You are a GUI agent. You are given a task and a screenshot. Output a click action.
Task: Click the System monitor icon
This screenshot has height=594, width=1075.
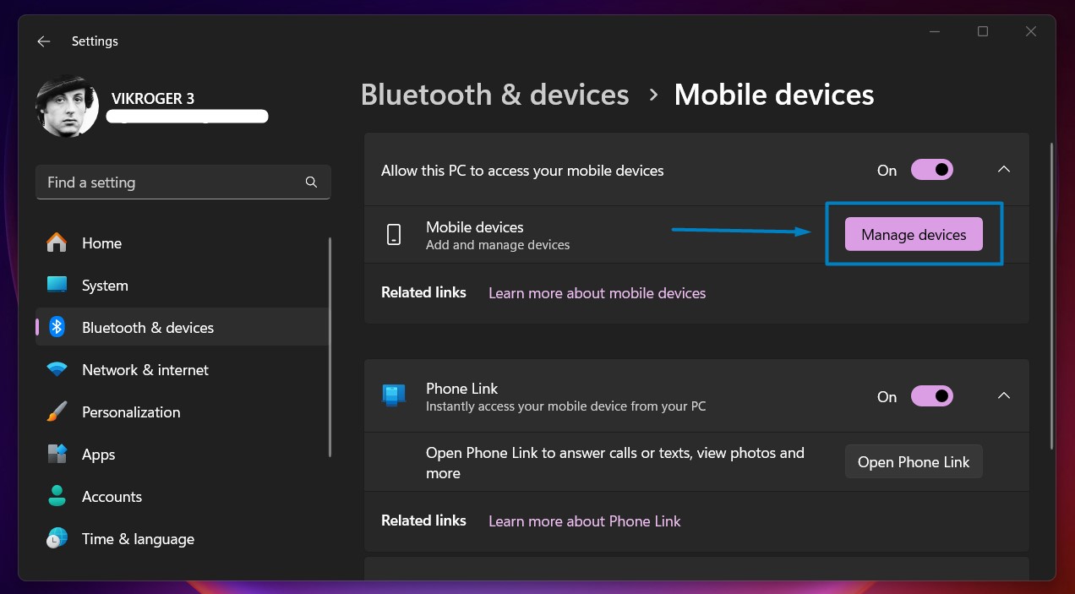point(57,286)
